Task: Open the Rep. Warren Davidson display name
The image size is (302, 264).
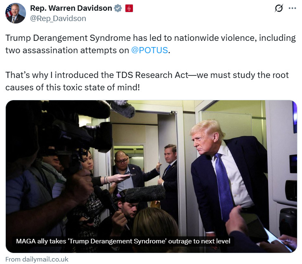Action: point(71,8)
